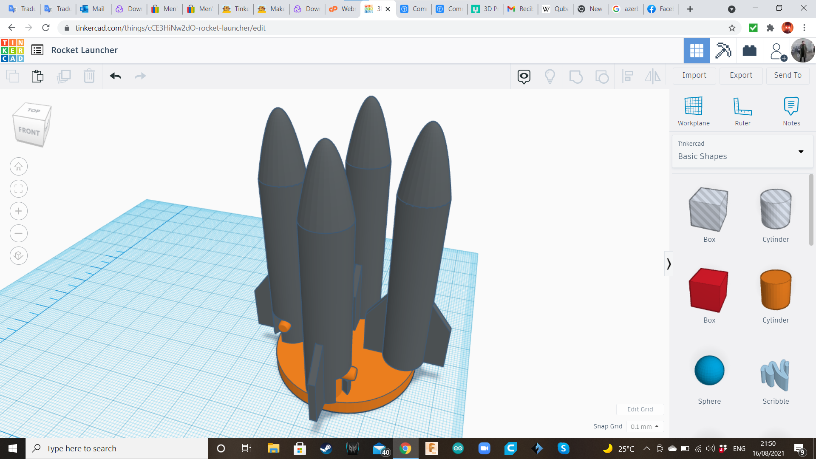816x459 pixels.
Task: Group the selected shapes
Action: point(576,76)
